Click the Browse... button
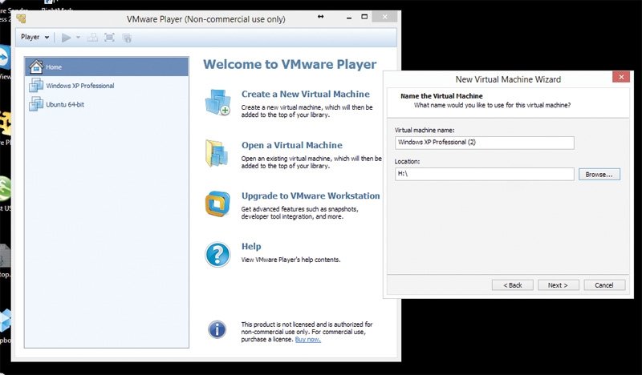This screenshot has height=375, width=642. tap(599, 174)
